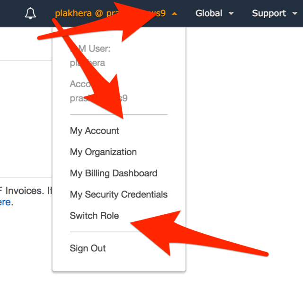The width and height of the screenshot is (303, 284).
Task: Sign Out of the console
Action: (x=88, y=248)
